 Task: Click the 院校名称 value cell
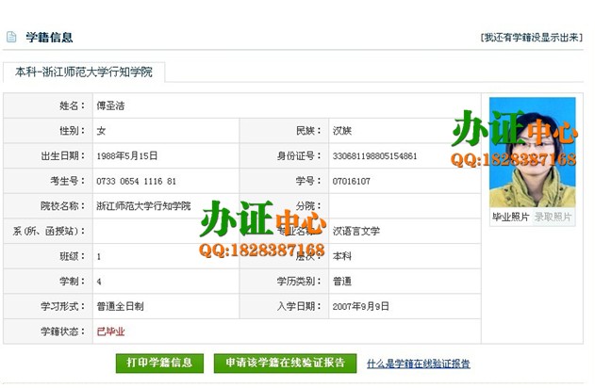click(x=143, y=206)
